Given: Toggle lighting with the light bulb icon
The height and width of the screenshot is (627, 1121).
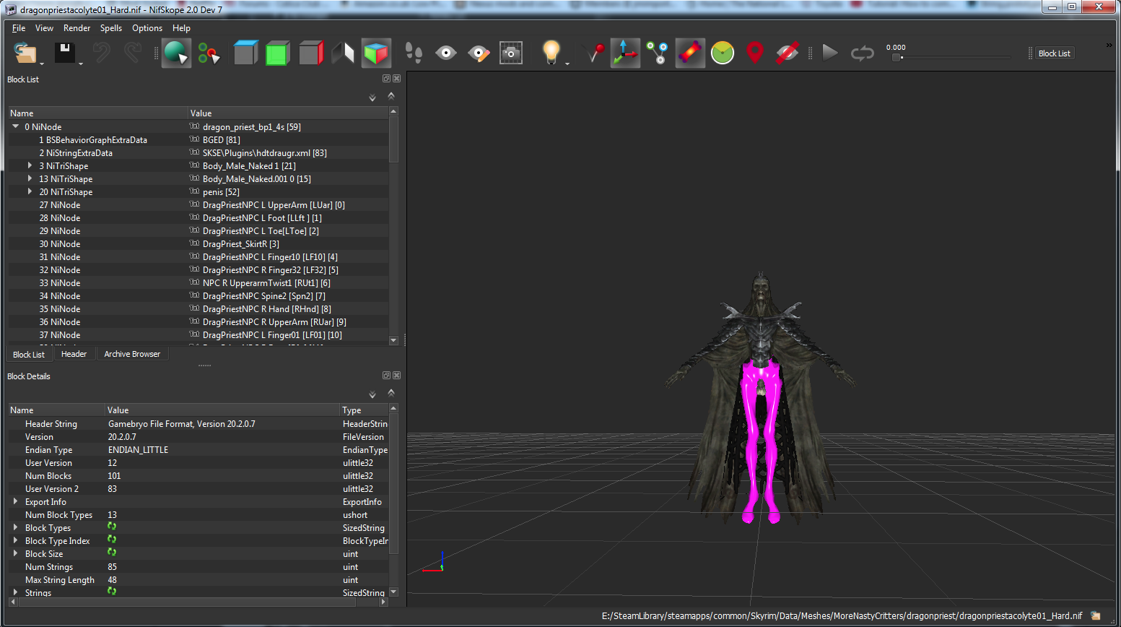Looking at the screenshot, I should (551, 52).
